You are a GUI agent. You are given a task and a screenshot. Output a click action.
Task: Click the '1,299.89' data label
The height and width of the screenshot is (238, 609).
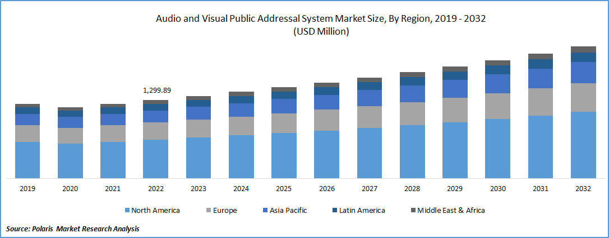tap(157, 90)
